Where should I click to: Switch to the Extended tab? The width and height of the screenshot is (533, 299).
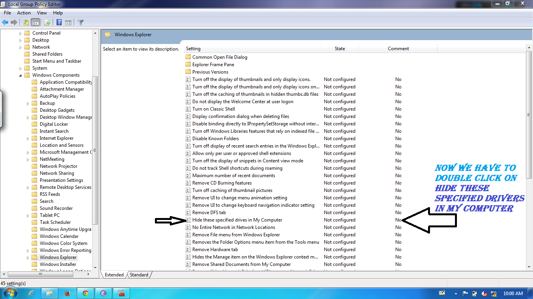point(114,275)
